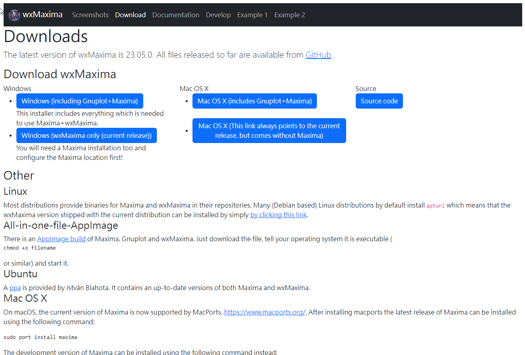Click the "Download wxMaxima" heading

tap(60, 74)
